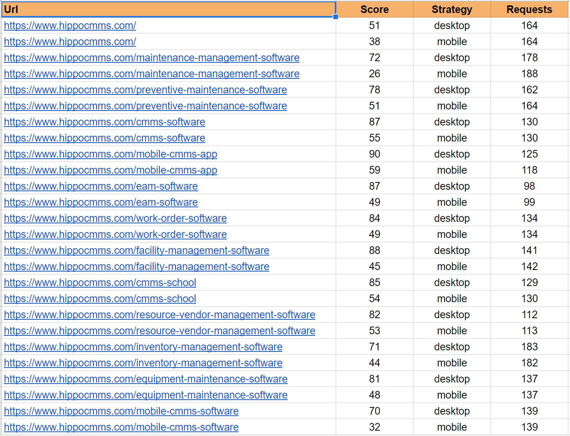Open equipment-maintenance-software link with score 48
Image resolution: width=570 pixels, height=436 pixels.
tap(146, 395)
